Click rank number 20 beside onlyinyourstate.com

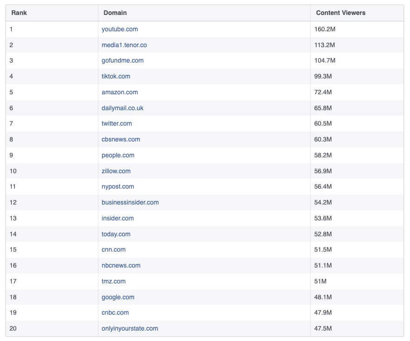click(13, 328)
